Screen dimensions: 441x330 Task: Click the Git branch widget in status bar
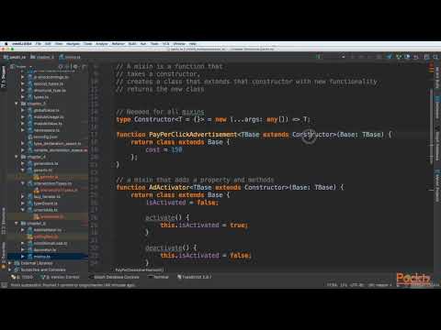379,285
